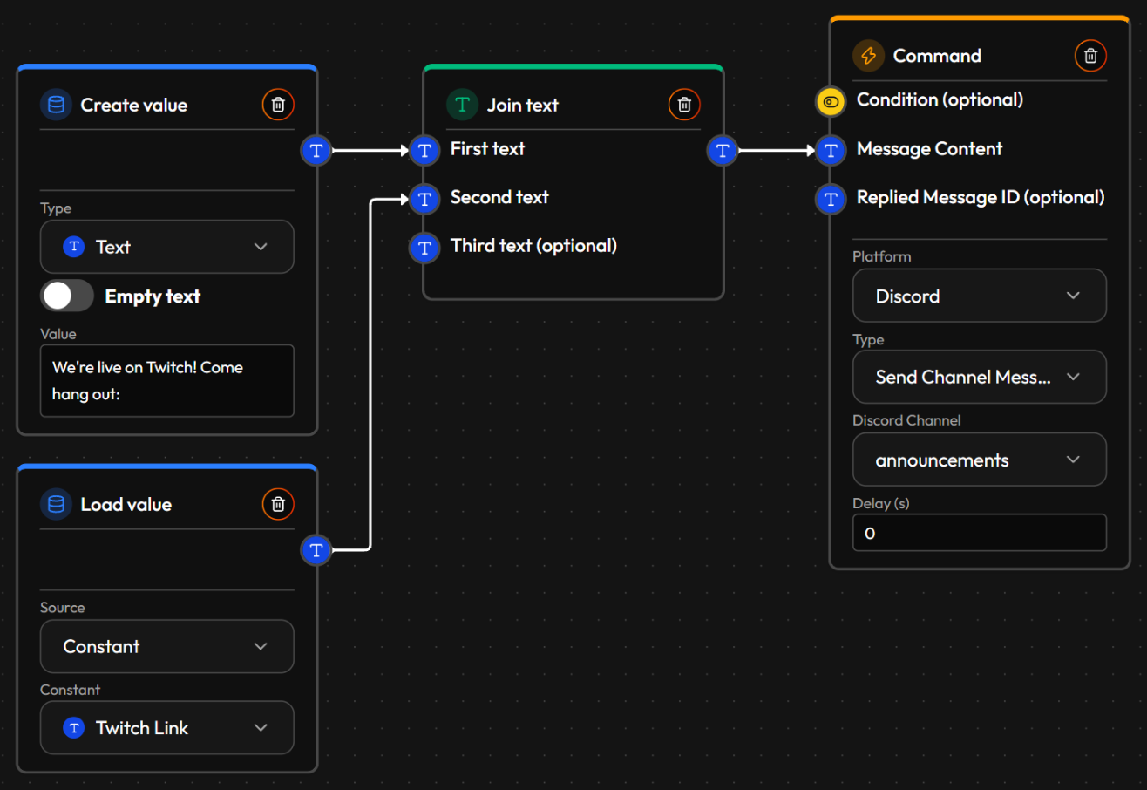The image size is (1147, 790).
Task: Toggle the Empty text switch
Action: pos(67,296)
